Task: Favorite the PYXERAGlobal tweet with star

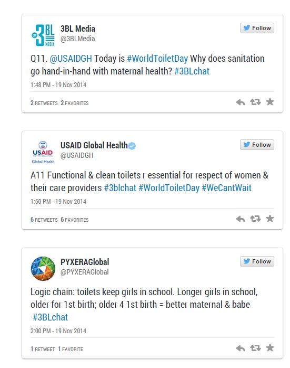Action: (x=270, y=348)
